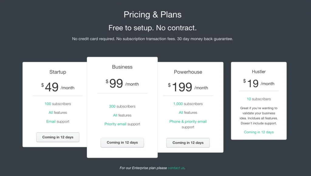Select the Business plan title
The image size is (311, 176).
[x=122, y=67]
